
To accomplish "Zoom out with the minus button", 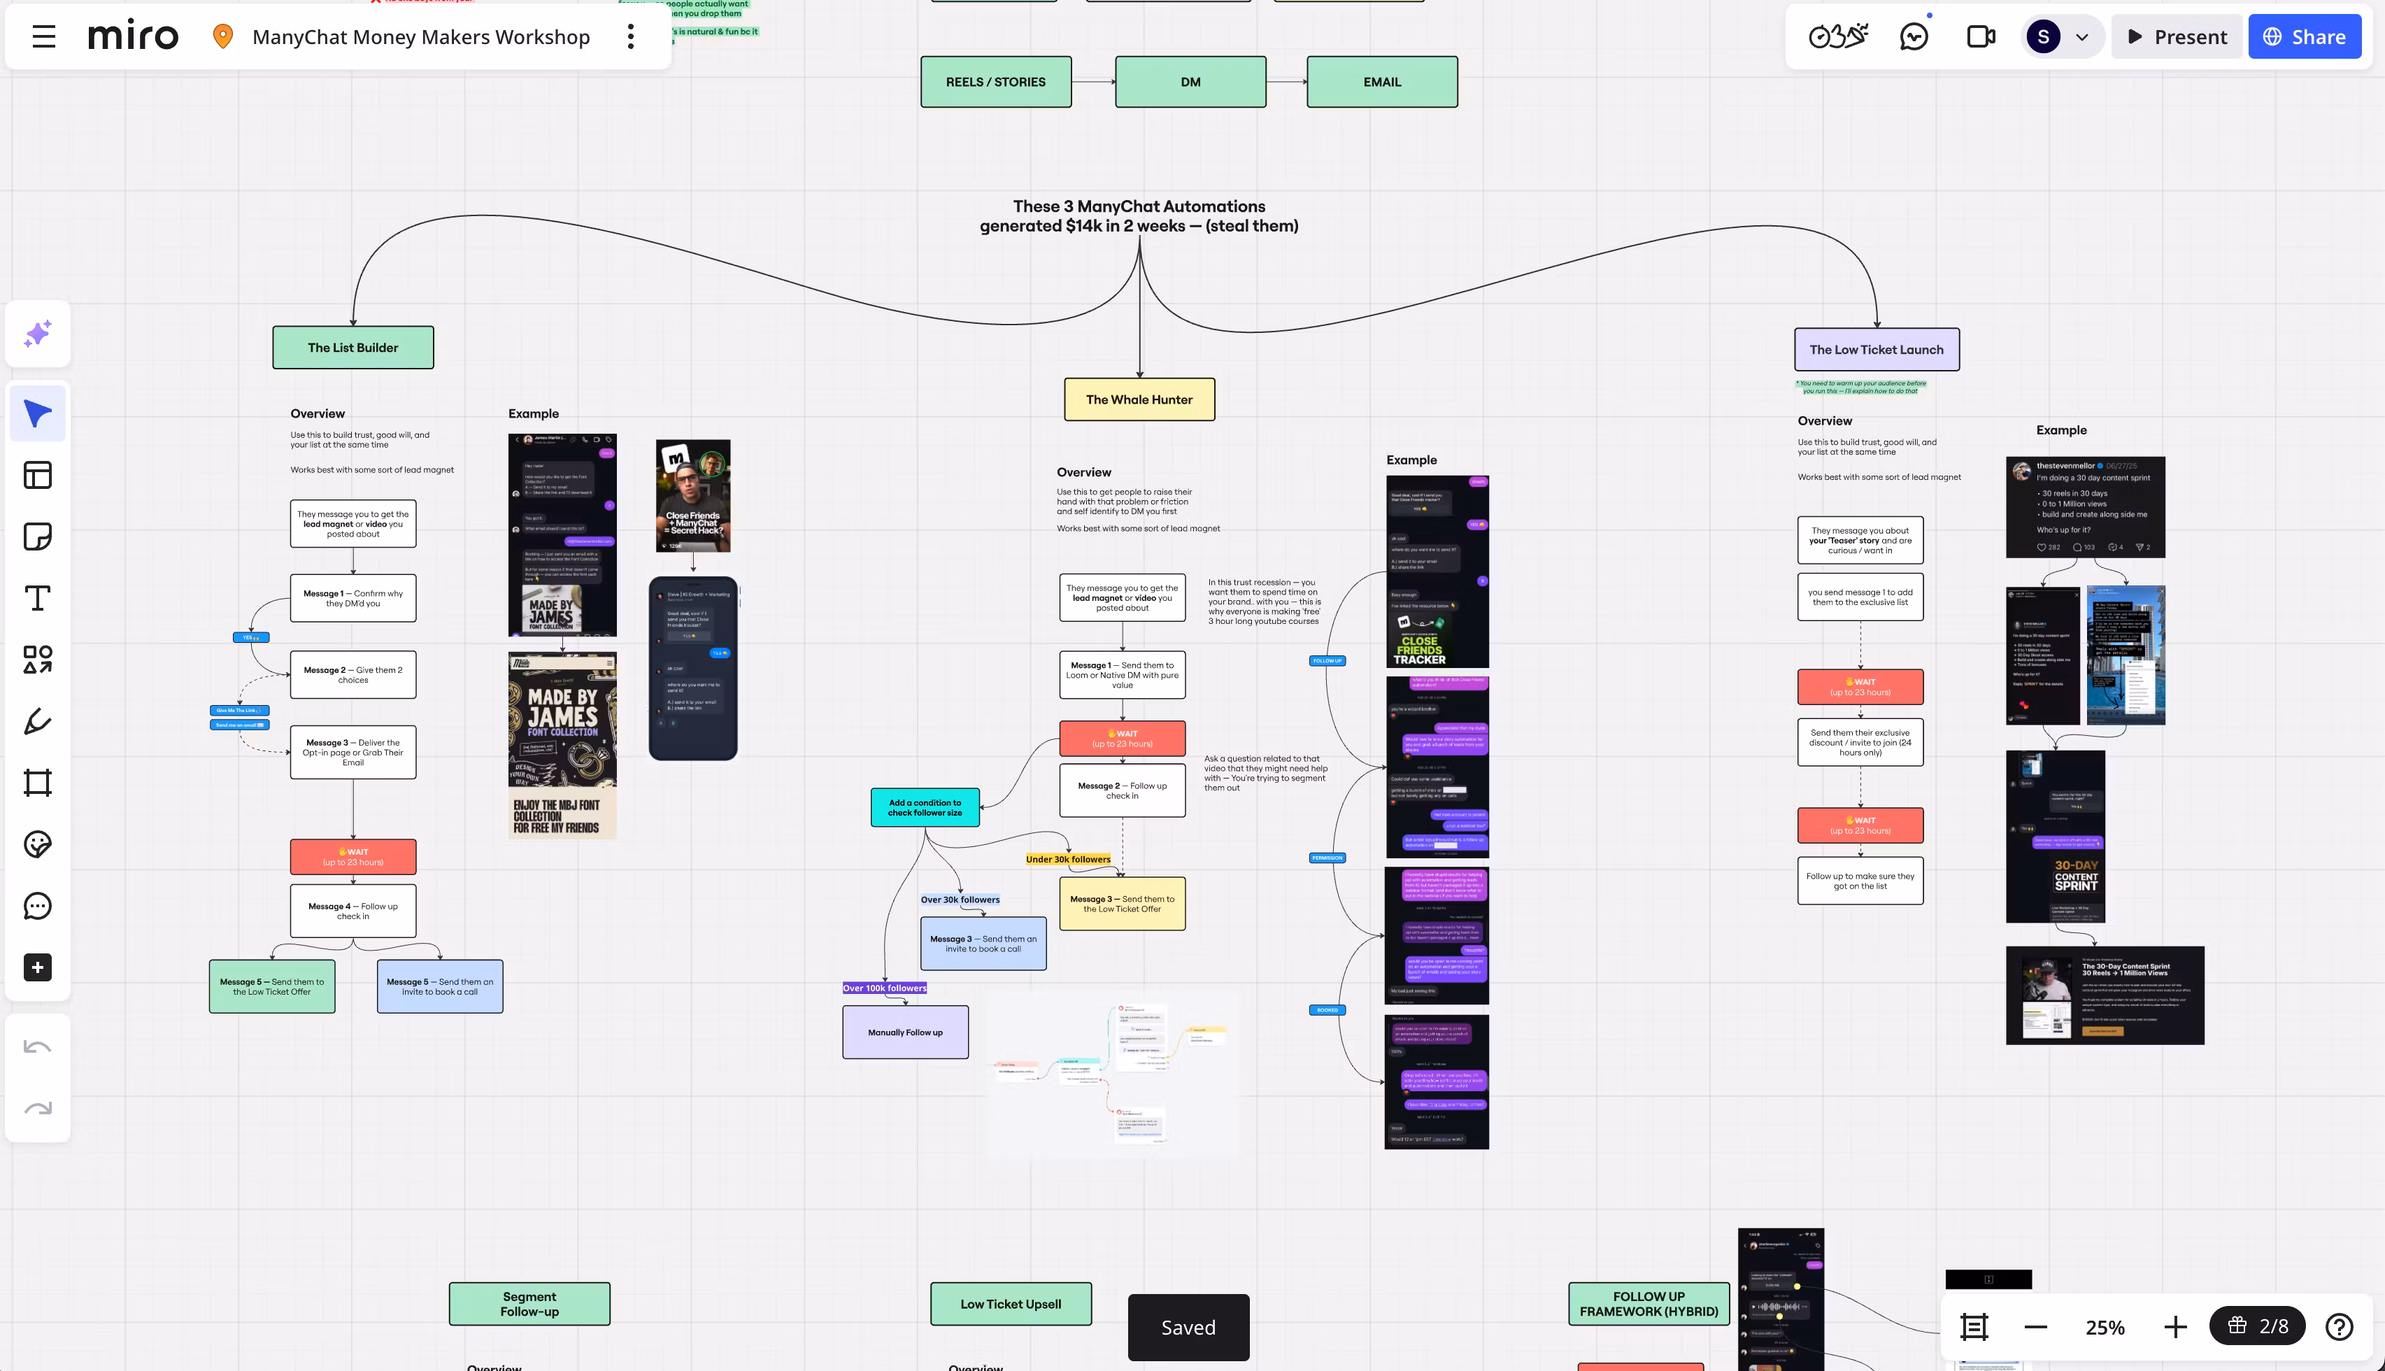I will click(2035, 1327).
